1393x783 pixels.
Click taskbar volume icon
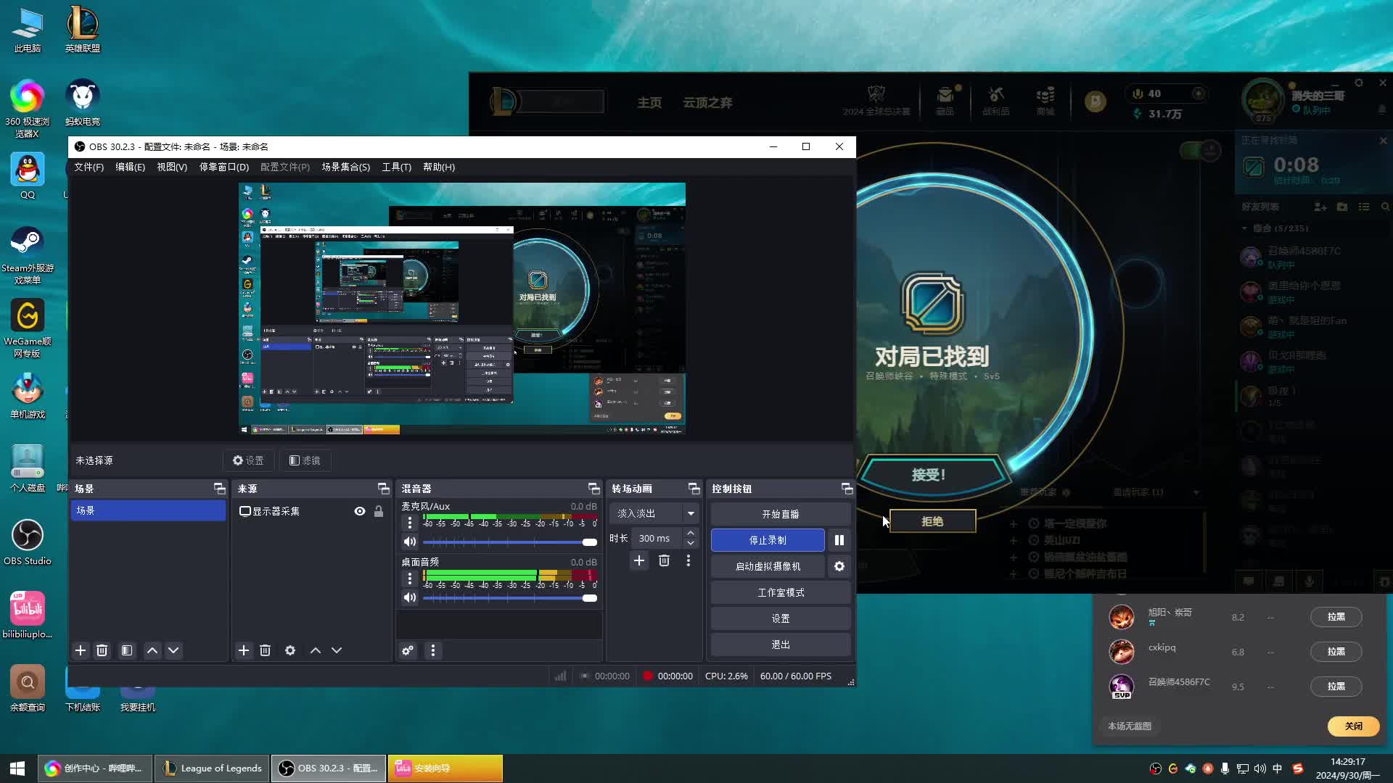click(x=1260, y=768)
